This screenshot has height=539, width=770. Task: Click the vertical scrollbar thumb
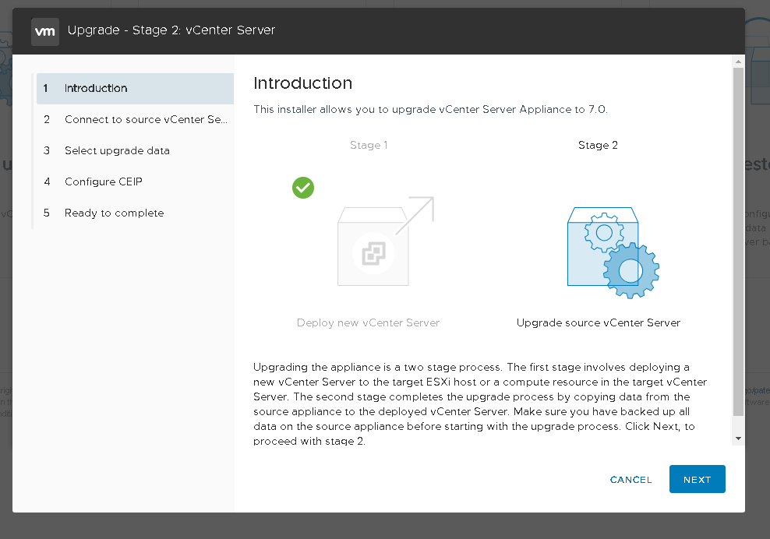click(738, 241)
